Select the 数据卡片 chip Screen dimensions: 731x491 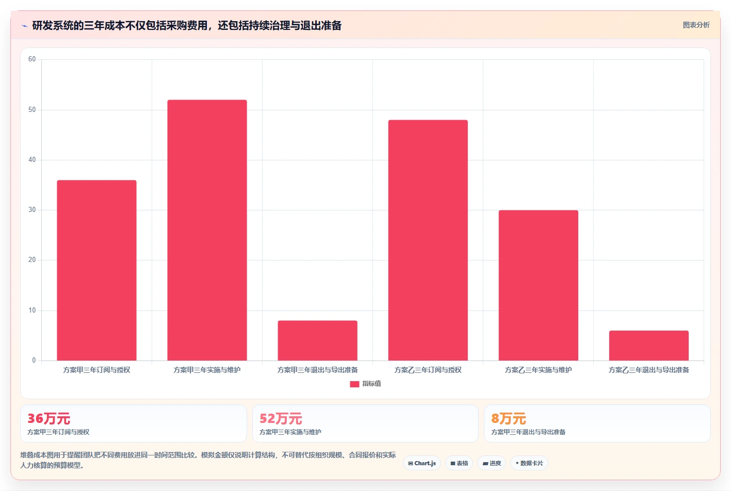click(x=529, y=463)
